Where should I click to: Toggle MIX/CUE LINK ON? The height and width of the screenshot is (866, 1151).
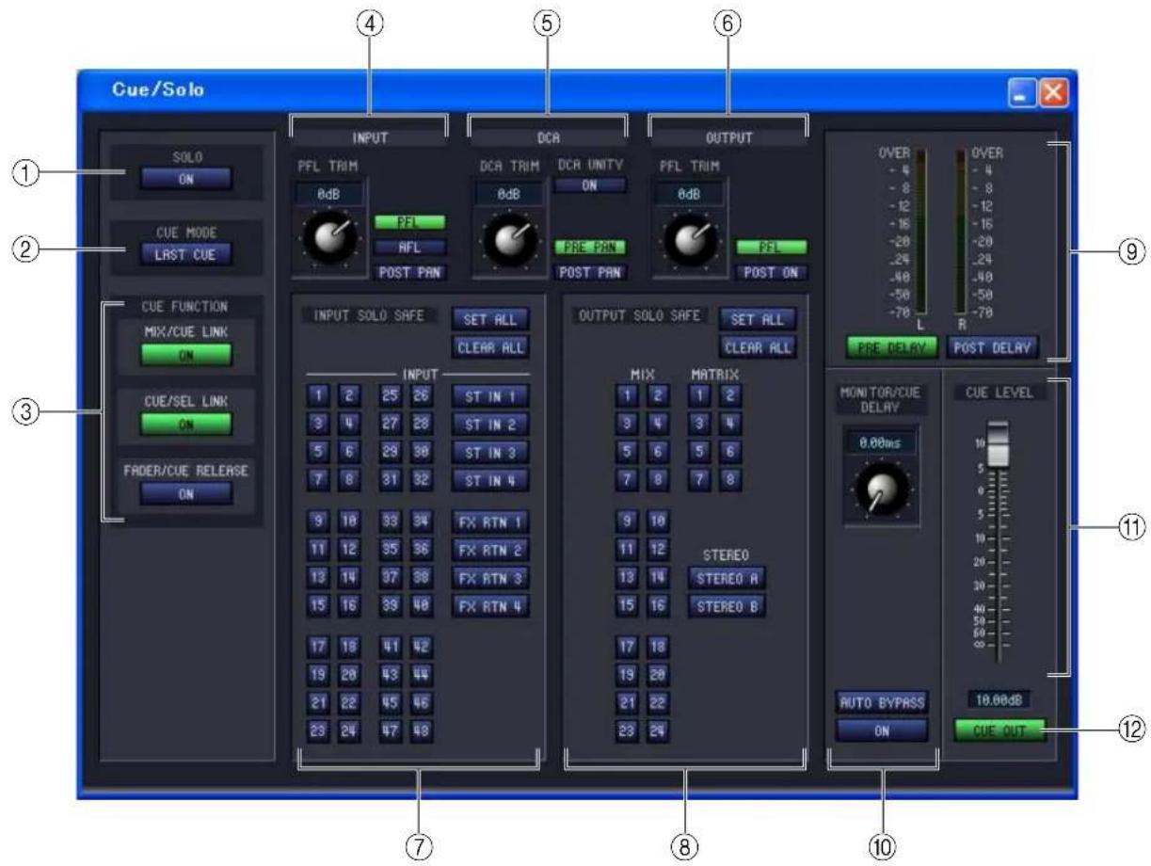pyautogui.click(x=185, y=356)
